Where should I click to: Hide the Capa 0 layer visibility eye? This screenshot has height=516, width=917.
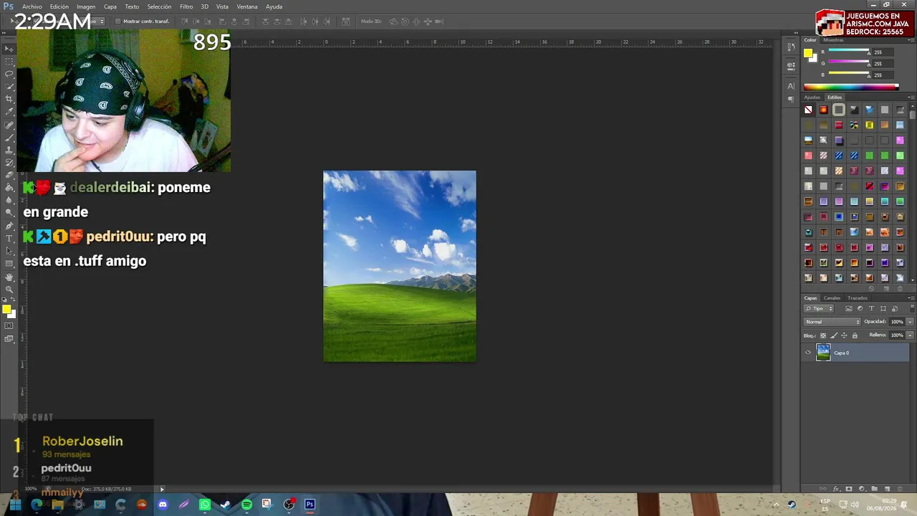808,353
